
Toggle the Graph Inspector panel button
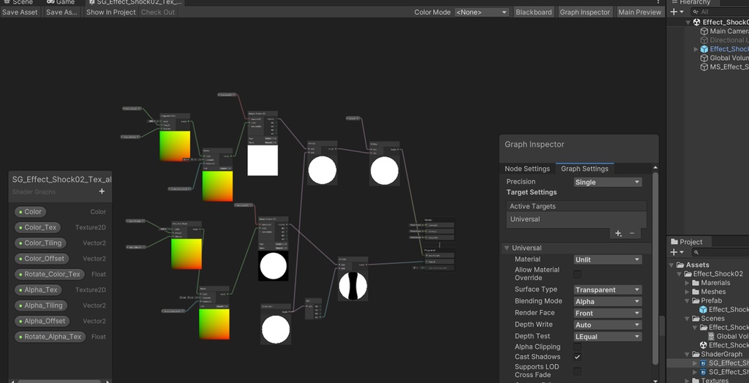(584, 12)
